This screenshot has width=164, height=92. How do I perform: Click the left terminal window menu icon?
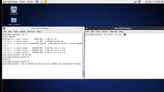tap(4, 28)
